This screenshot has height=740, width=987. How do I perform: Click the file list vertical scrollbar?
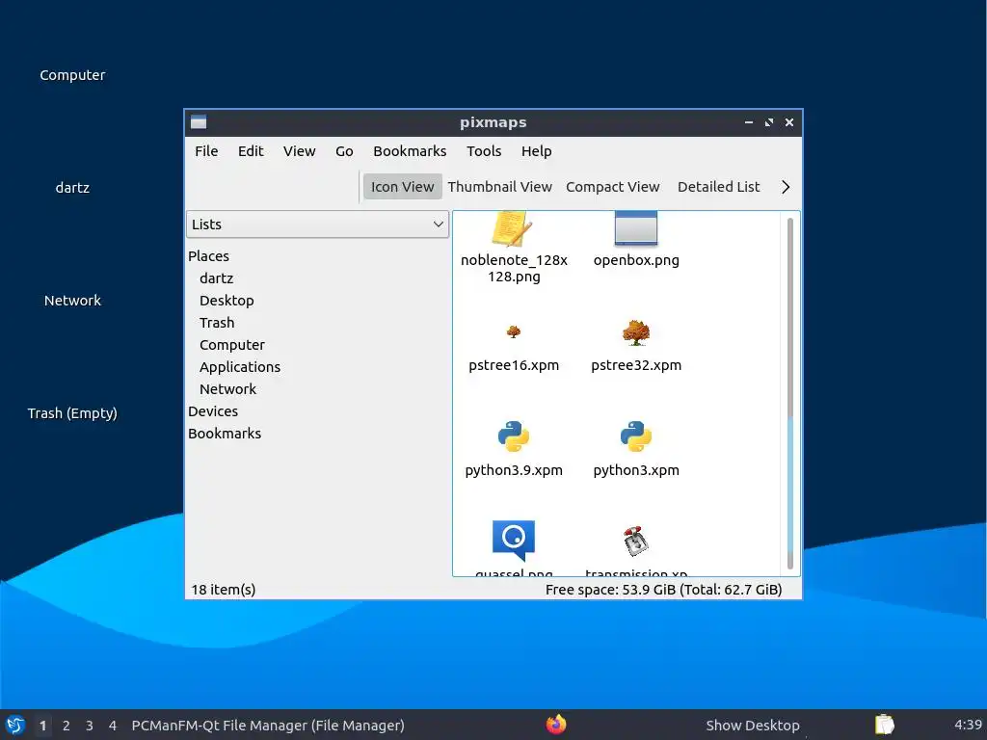click(x=790, y=393)
